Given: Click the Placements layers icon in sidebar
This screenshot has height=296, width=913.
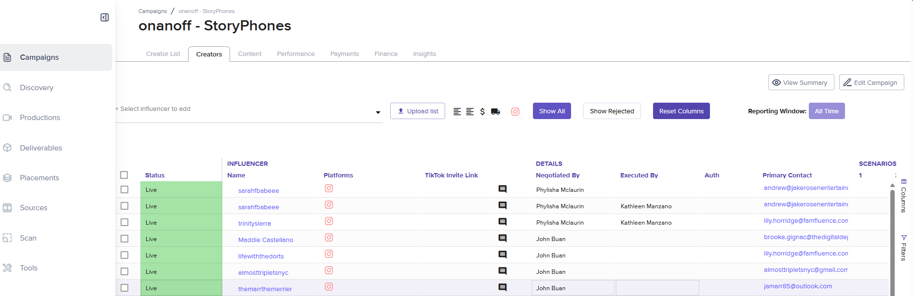Looking at the screenshot, I should 7,178.
